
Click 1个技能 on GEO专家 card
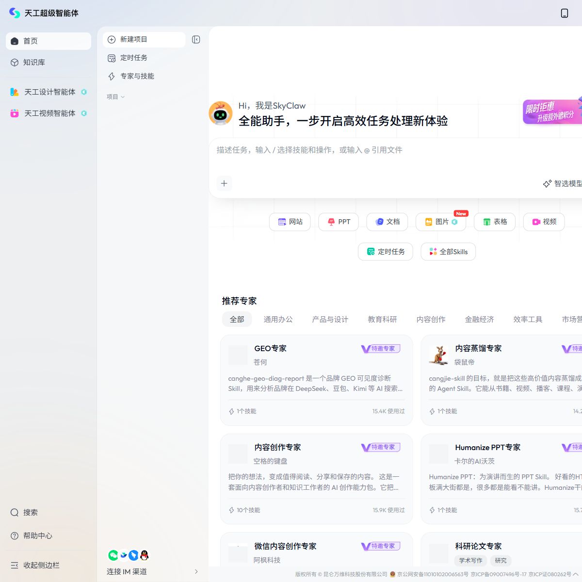click(x=242, y=411)
